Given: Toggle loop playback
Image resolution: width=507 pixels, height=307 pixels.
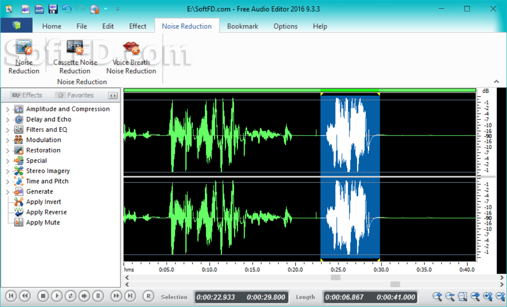Looking at the screenshot, I should 71,296.
